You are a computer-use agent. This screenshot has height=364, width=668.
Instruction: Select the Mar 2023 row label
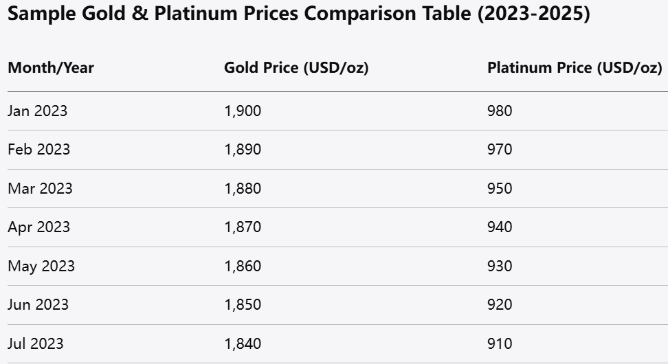pyautogui.click(x=40, y=188)
